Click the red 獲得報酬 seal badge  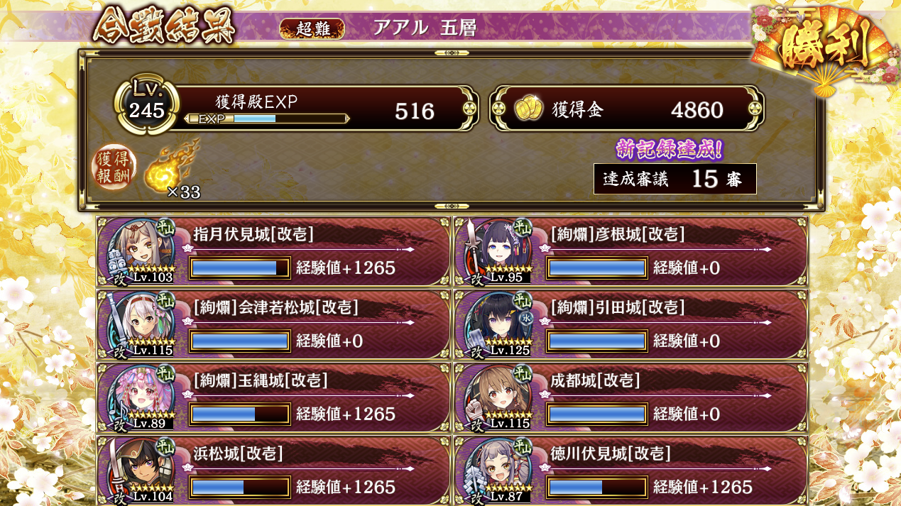point(114,169)
